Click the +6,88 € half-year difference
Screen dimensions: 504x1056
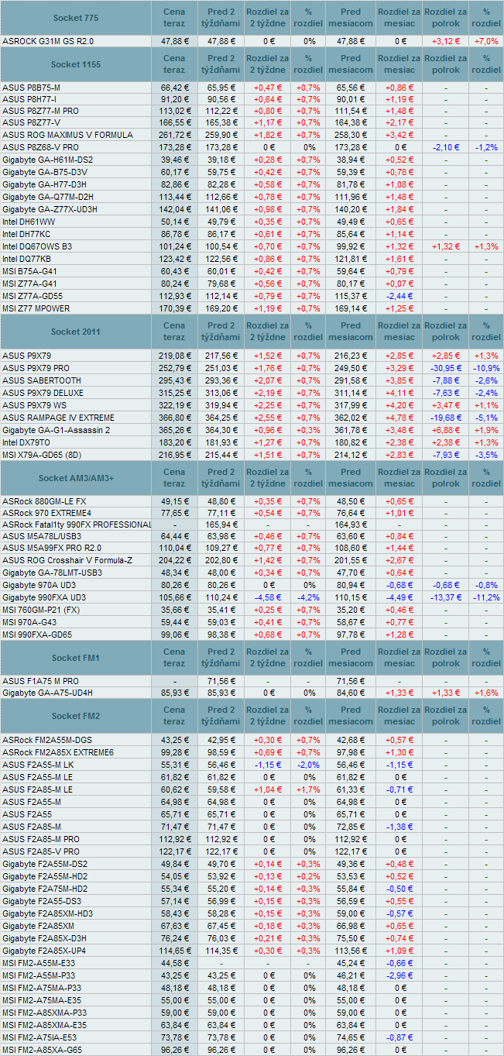click(x=445, y=430)
